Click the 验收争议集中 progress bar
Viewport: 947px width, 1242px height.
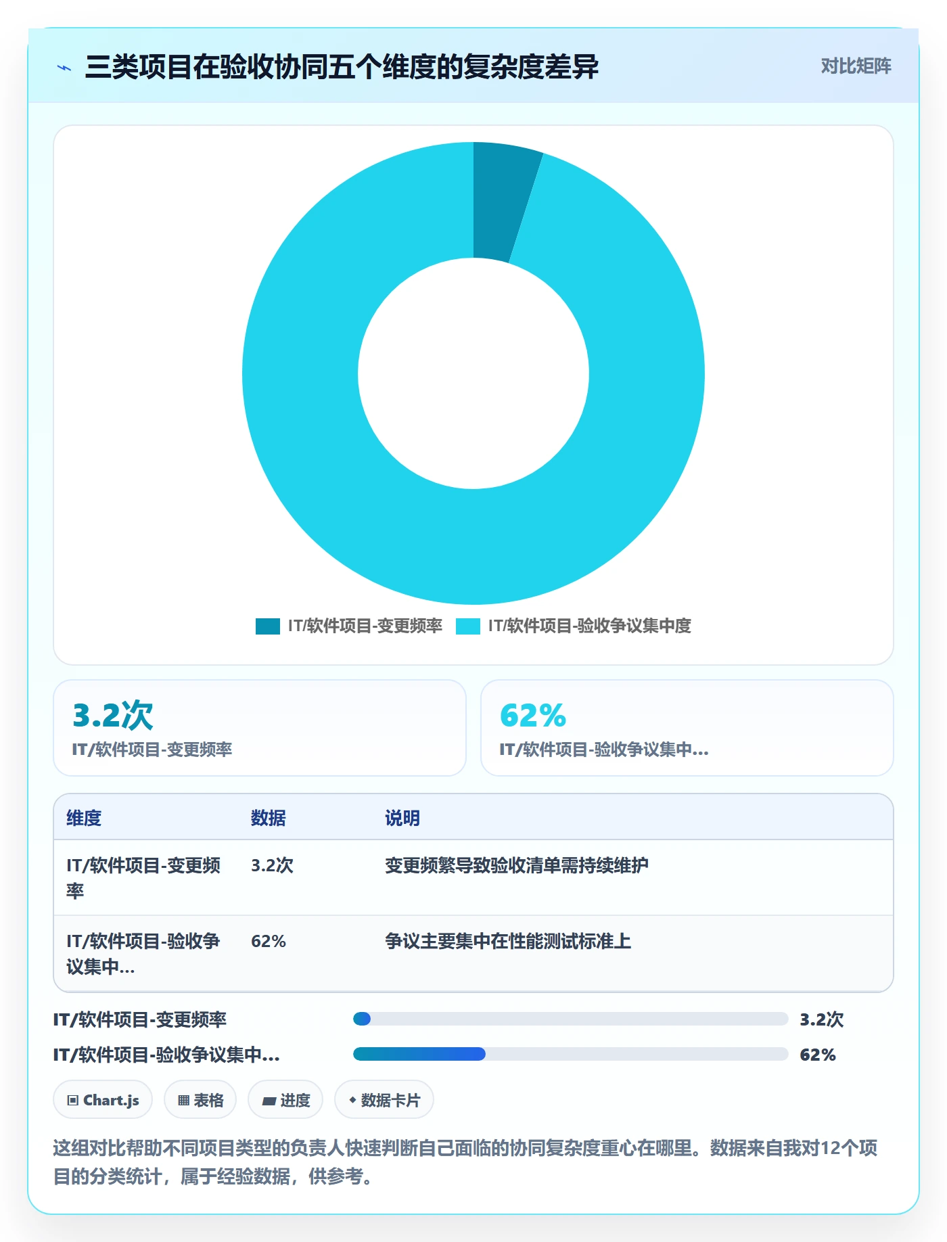(x=571, y=1054)
